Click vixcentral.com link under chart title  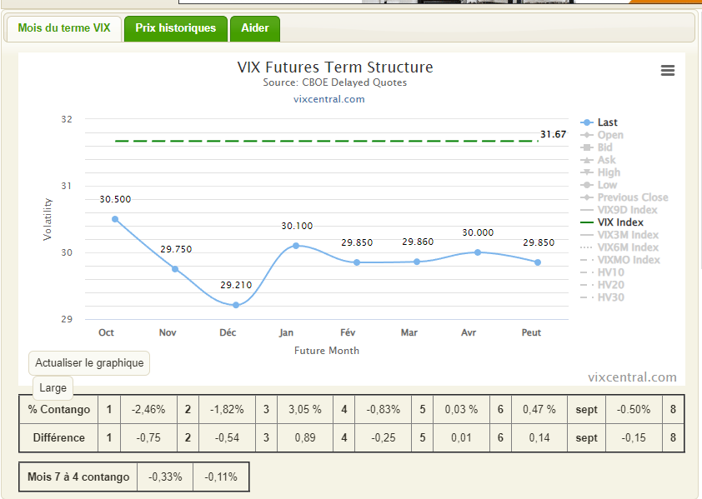(x=329, y=99)
